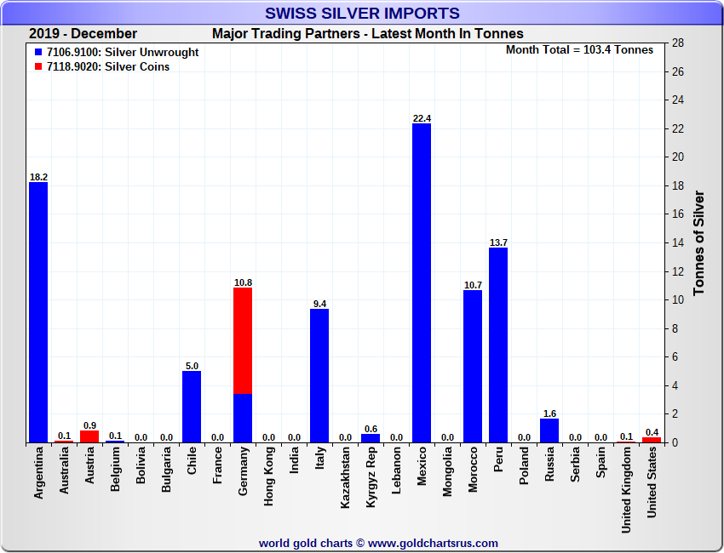
Task: Click the red Silver Coins legend swatch
Action: click(x=38, y=67)
